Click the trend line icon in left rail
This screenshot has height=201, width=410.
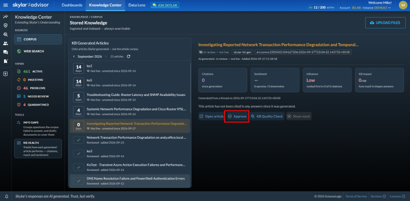click(x=6, y=17)
